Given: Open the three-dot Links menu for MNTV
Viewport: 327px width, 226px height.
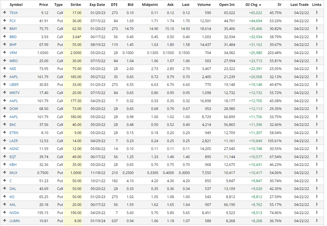Looking at the screenshot, I should click(317, 92).
